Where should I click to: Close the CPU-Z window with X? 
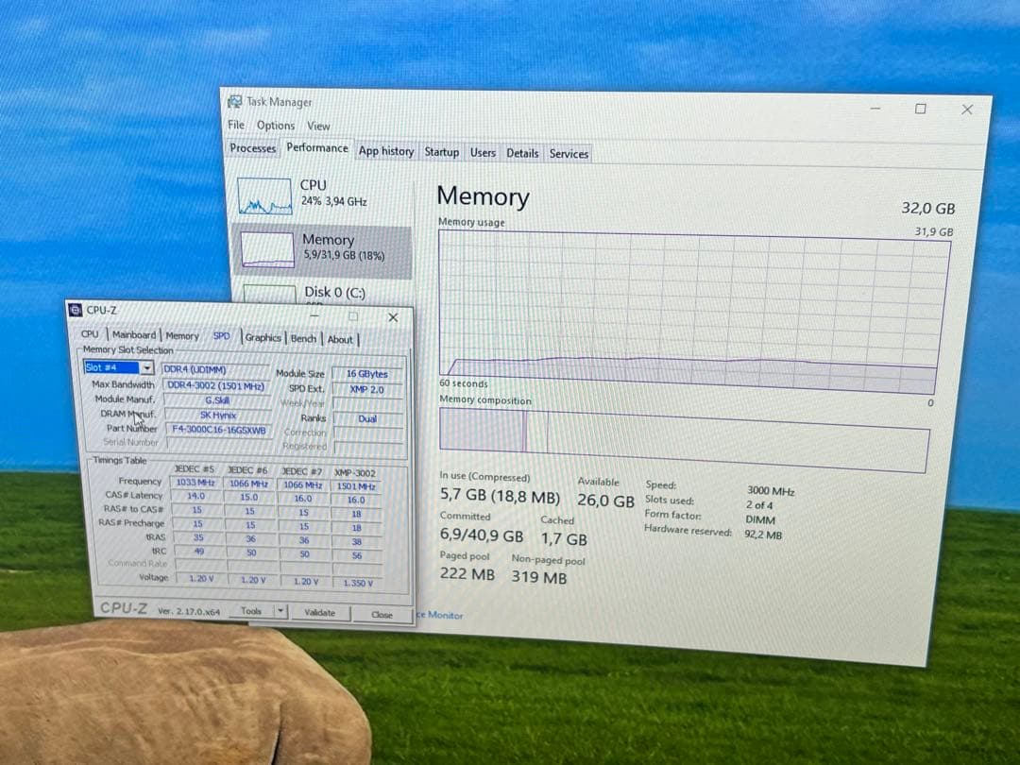pos(393,317)
